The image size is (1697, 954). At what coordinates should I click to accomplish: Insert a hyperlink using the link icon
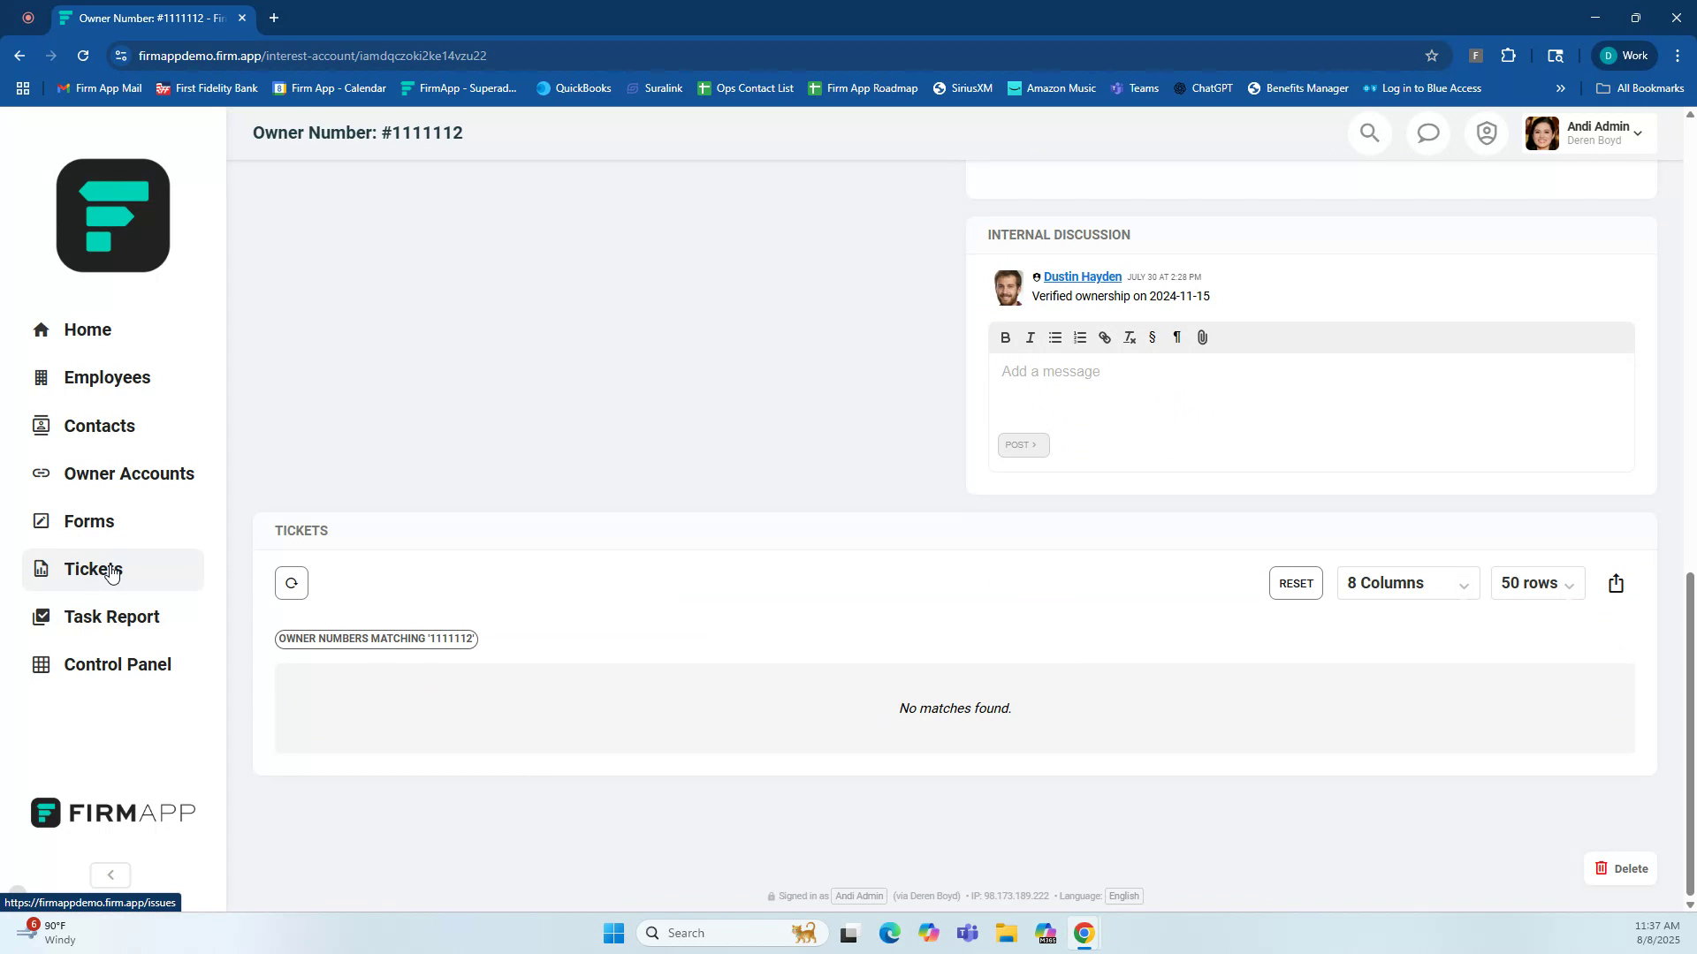pyautogui.click(x=1105, y=337)
